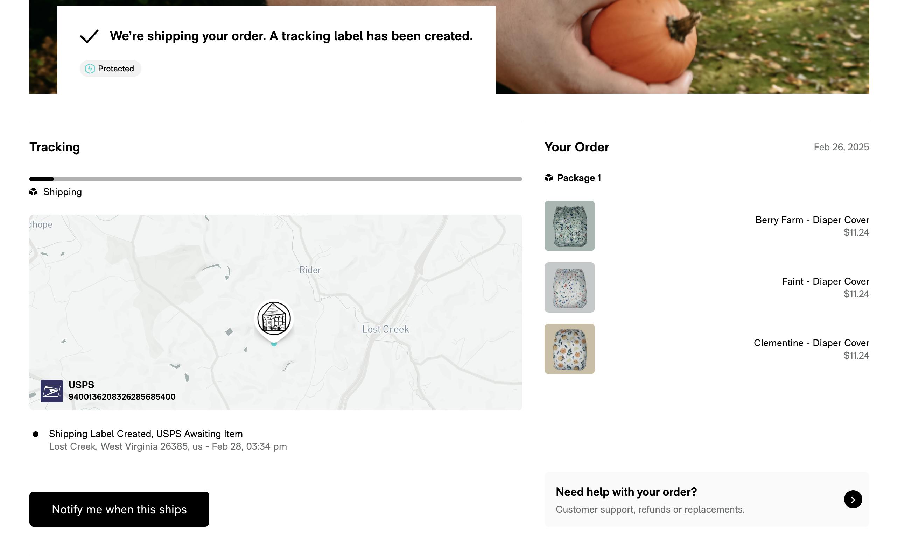Click the Protected badge label
This screenshot has height=558, width=912.
116,69
